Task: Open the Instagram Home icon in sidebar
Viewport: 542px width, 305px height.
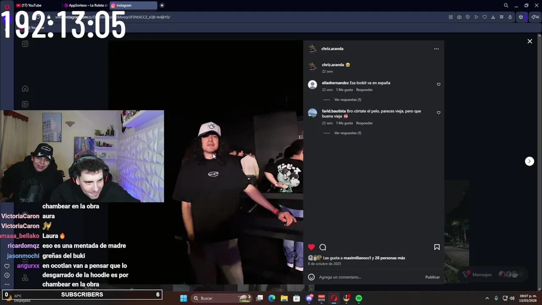Action: coord(25,89)
